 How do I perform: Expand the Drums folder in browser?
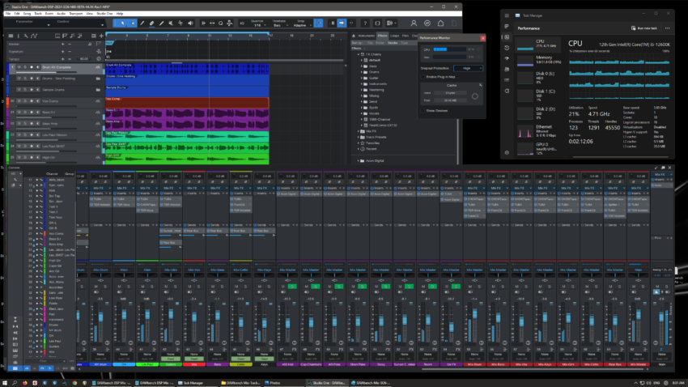coord(362,72)
